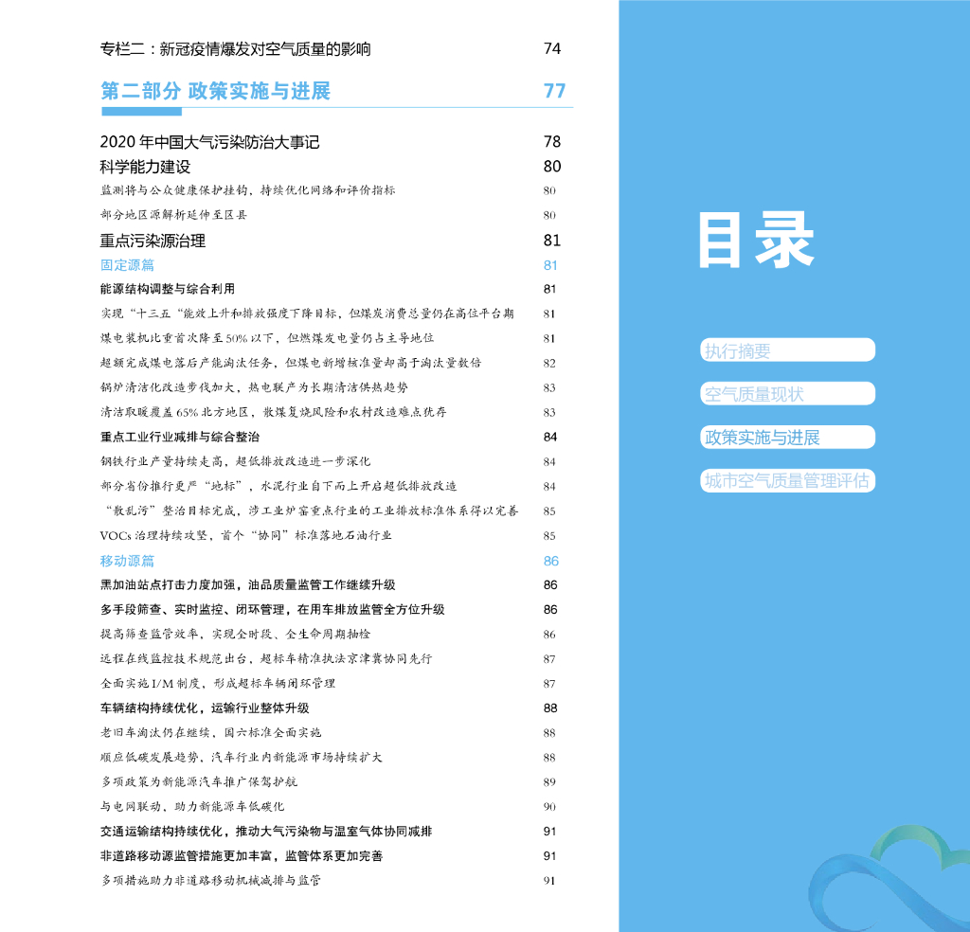Select the 政策实施与进展 navigation tab
The image size is (970, 932).
click(x=787, y=438)
